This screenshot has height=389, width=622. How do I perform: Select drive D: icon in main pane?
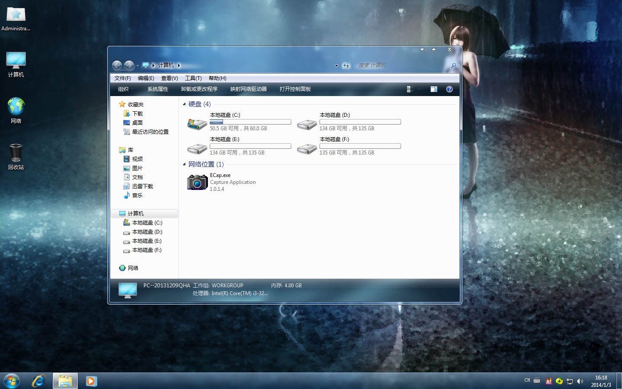pyautogui.click(x=307, y=125)
